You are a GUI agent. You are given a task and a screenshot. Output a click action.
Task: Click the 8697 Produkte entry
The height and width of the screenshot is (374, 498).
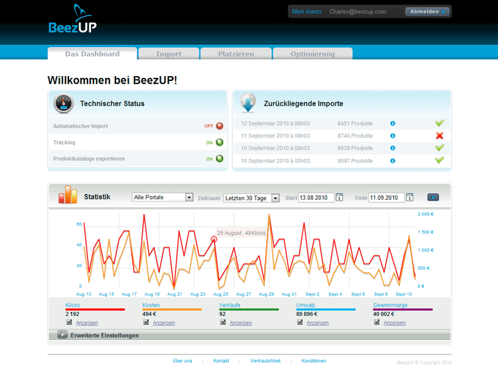pyautogui.click(x=355, y=161)
